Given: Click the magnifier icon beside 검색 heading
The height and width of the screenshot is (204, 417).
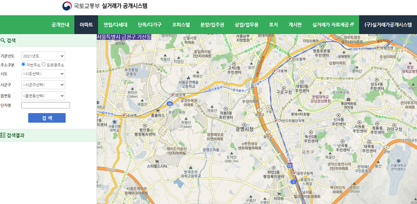Looking at the screenshot, I should (x=3, y=40).
